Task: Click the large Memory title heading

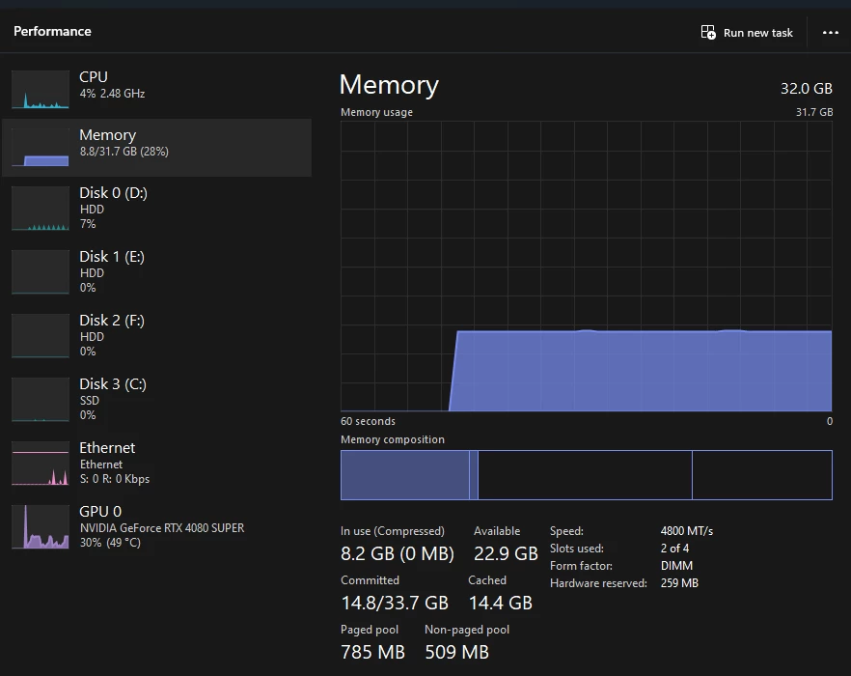Action: coord(389,85)
